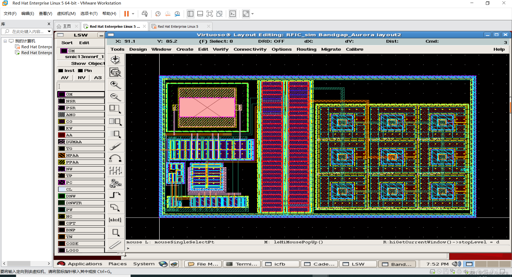This screenshot has width=512, height=277.
Task: Collapse the 我的计算机 tree node
Action: click(x=5, y=41)
